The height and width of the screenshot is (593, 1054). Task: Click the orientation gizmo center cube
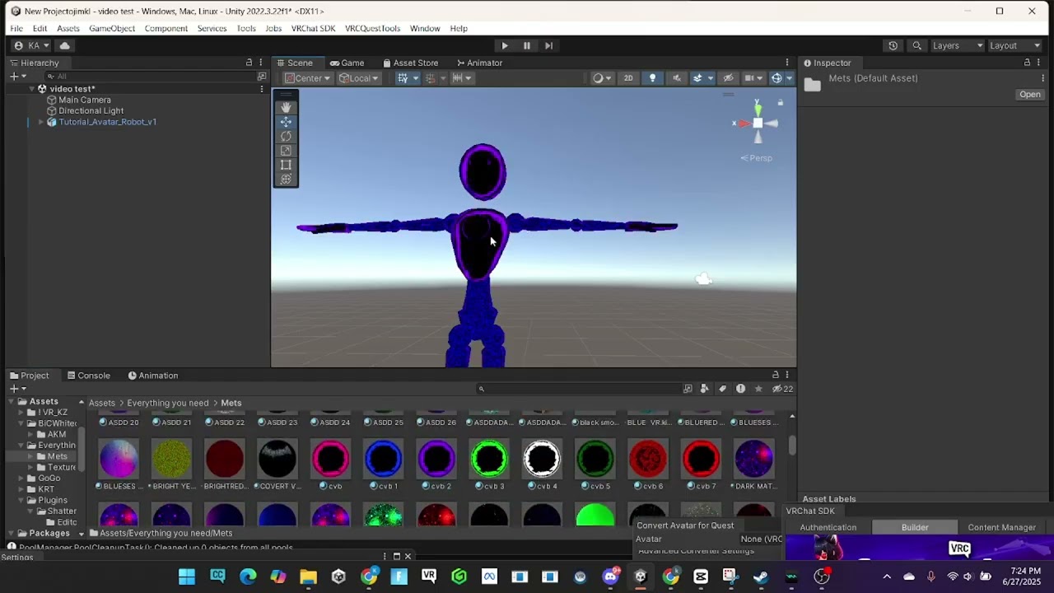click(758, 124)
